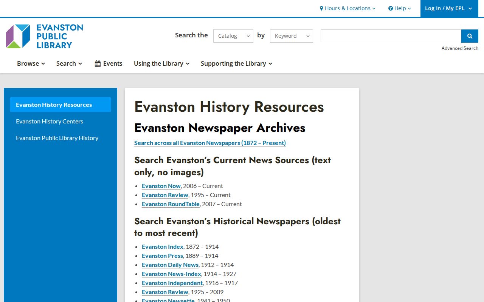Image resolution: width=484 pixels, height=302 pixels.
Task: Click in the catalog search text field
Action: click(x=391, y=36)
